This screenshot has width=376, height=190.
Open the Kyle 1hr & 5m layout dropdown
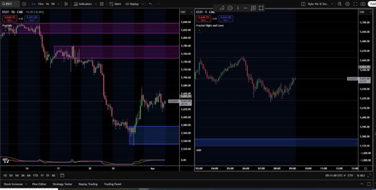point(320,4)
